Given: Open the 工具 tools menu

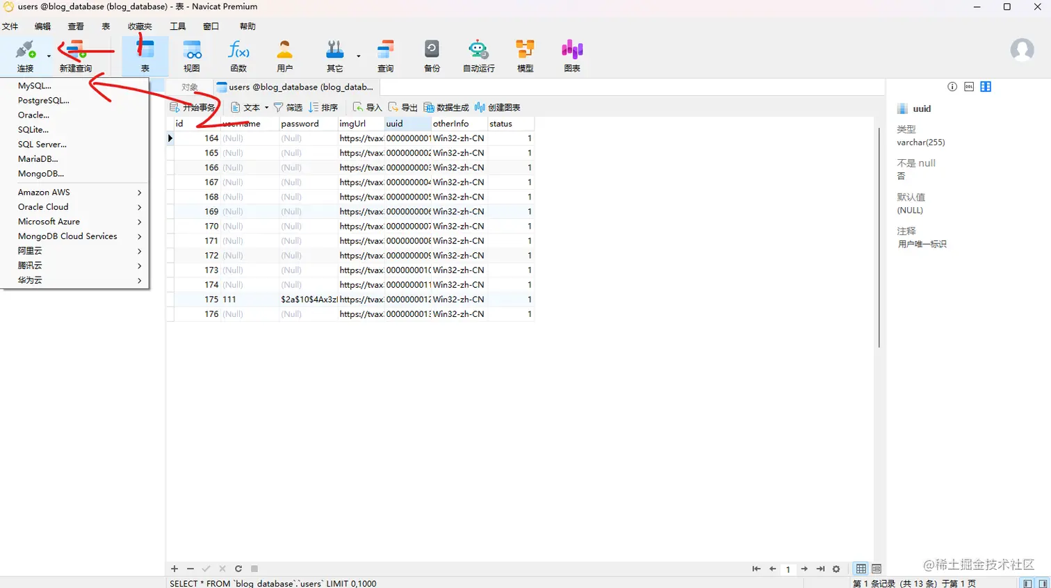Looking at the screenshot, I should click(x=178, y=26).
